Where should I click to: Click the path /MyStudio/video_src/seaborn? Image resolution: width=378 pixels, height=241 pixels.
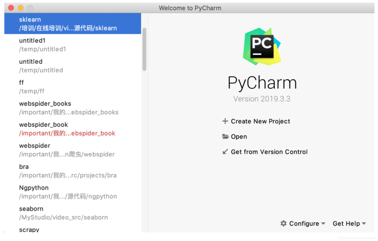pos(63,217)
